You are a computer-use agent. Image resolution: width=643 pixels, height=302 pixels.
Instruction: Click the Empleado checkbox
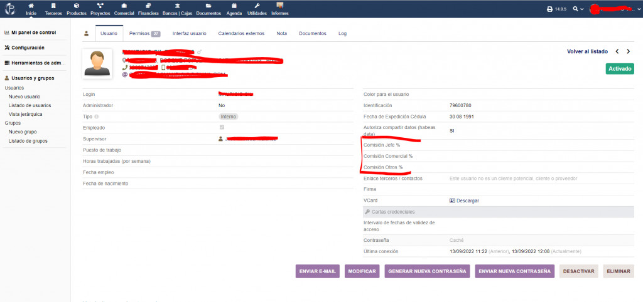222,127
